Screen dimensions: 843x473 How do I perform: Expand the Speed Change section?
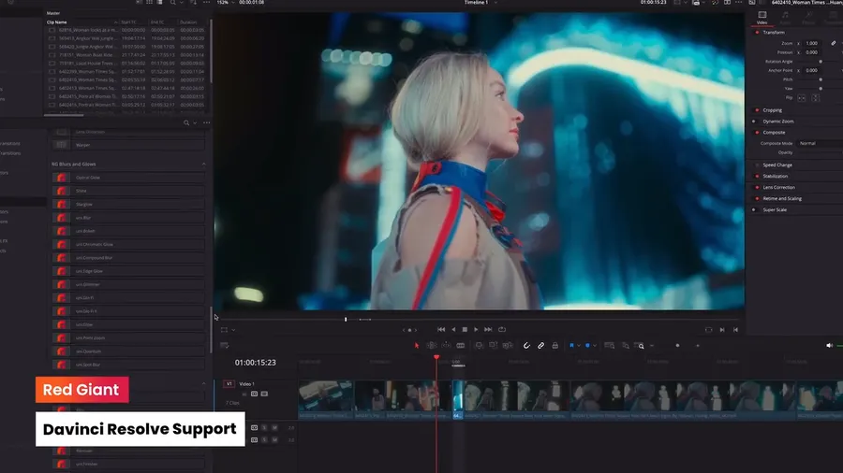pos(776,165)
